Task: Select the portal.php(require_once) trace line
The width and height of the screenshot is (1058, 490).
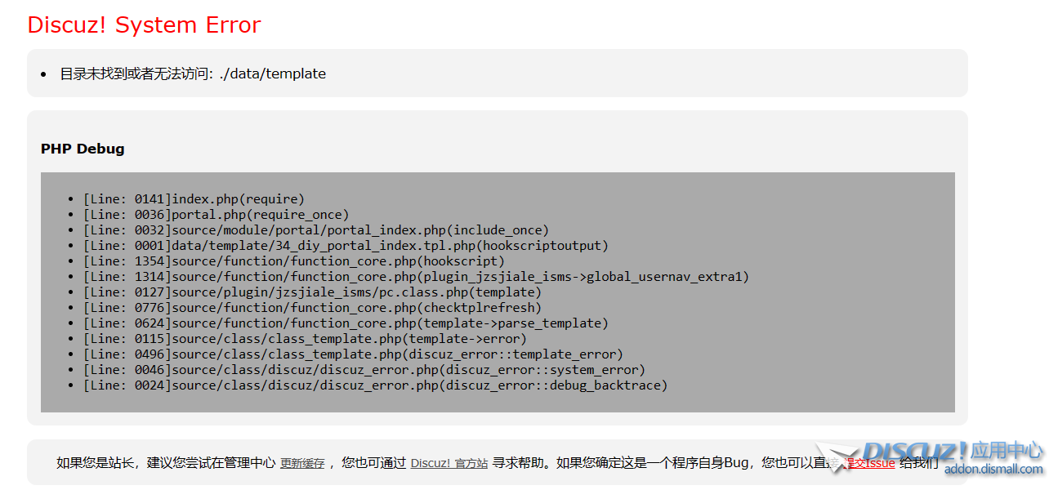Action: pos(216,214)
